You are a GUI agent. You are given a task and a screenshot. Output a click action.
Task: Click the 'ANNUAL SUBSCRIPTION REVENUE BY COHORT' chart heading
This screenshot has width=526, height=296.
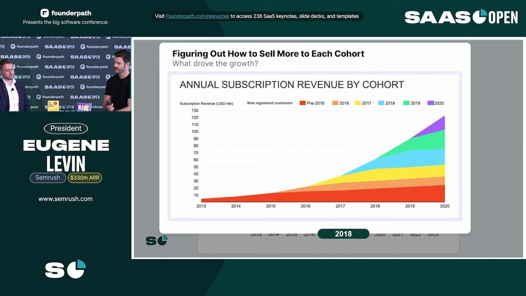click(292, 85)
